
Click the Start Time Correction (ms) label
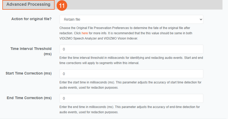[29, 73]
